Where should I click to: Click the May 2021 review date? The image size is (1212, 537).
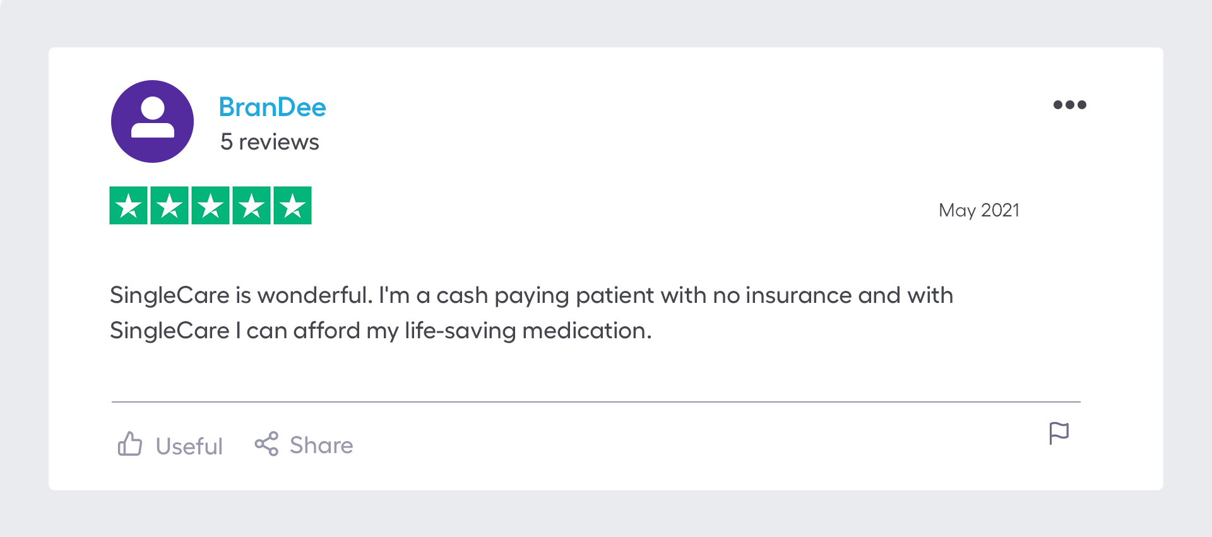978,210
